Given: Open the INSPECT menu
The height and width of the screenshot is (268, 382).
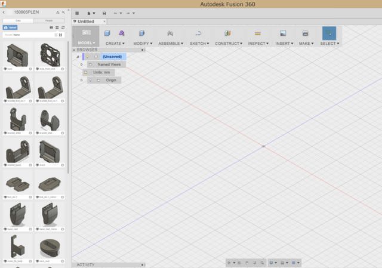Looking at the screenshot, I should [258, 44].
